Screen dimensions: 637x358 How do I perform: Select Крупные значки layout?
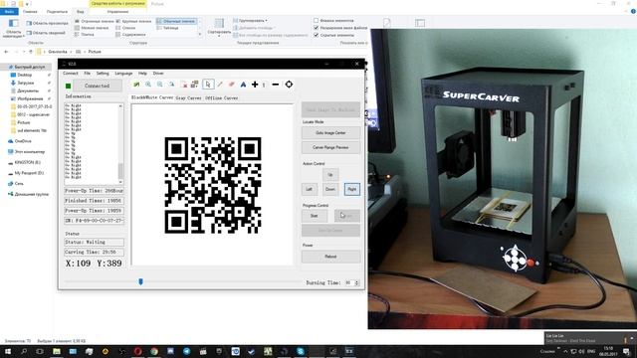click(133, 21)
